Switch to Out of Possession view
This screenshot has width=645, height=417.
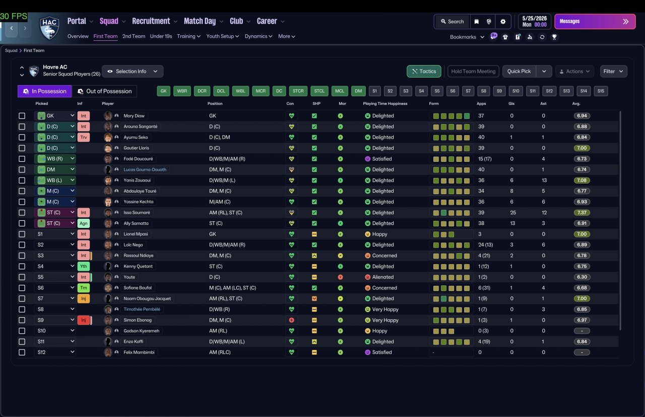pos(104,91)
